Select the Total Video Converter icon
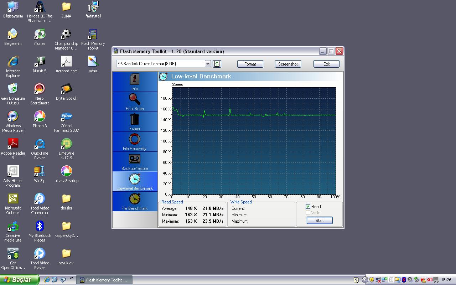Viewport: 456px width, 285px height. (40, 204)
